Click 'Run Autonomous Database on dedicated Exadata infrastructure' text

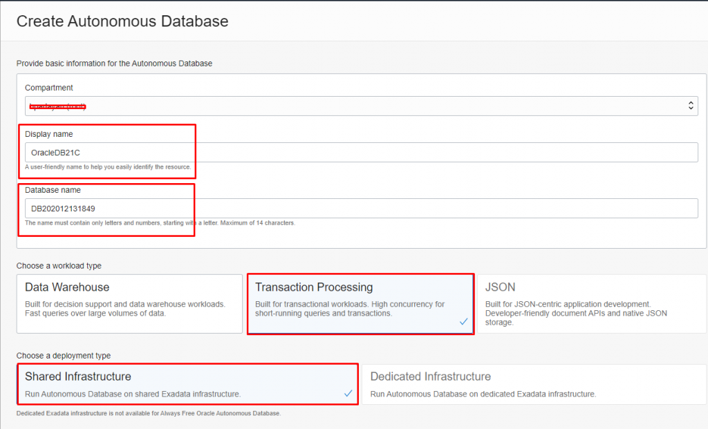483,394
